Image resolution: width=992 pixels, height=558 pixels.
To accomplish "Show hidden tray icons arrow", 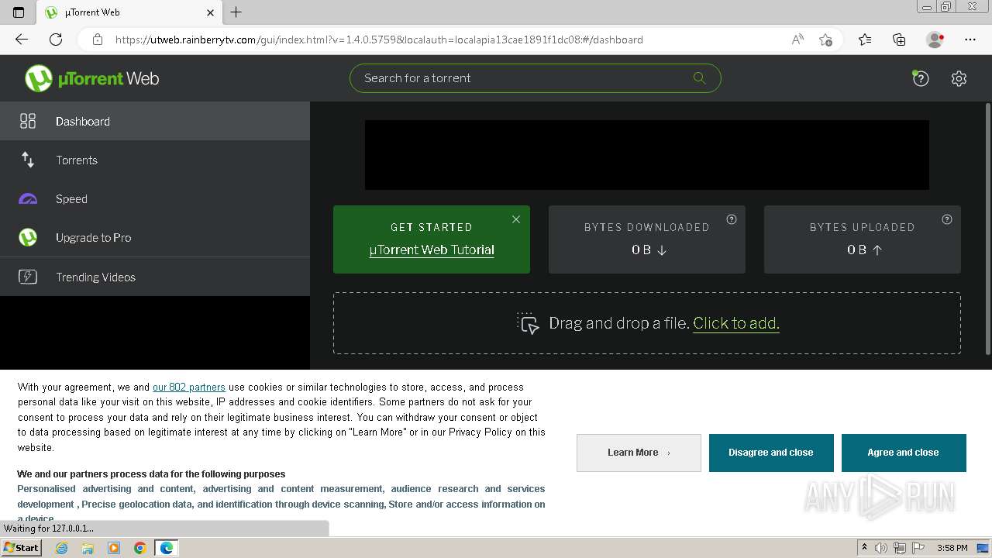I will tap(864, 548).
